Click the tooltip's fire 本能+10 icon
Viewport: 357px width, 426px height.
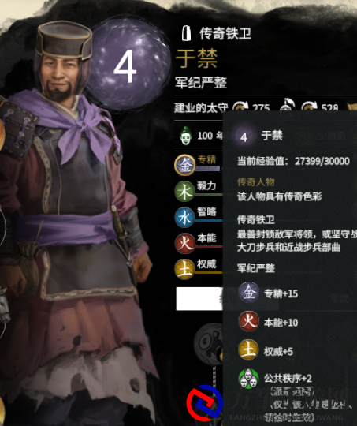coord(248,322)
